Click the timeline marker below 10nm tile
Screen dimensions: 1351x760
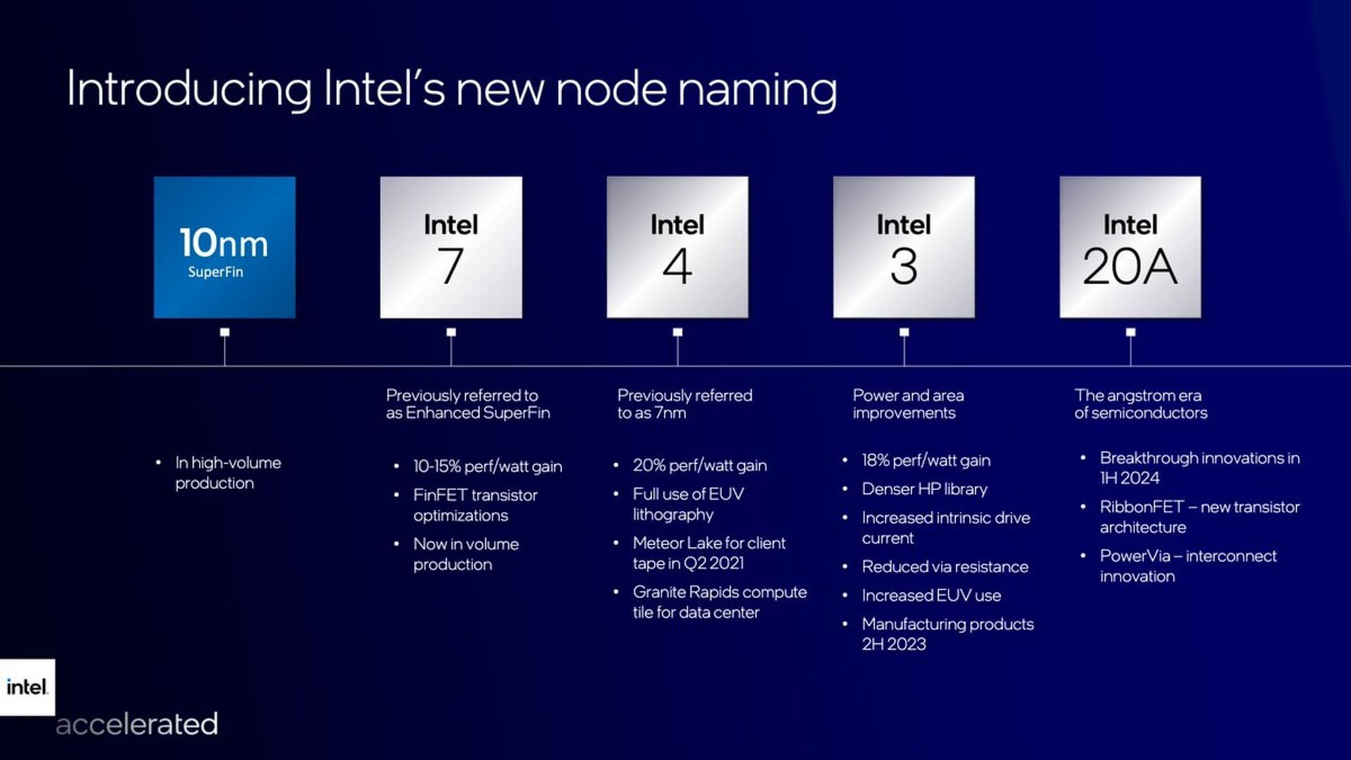[x=224, y=332]
